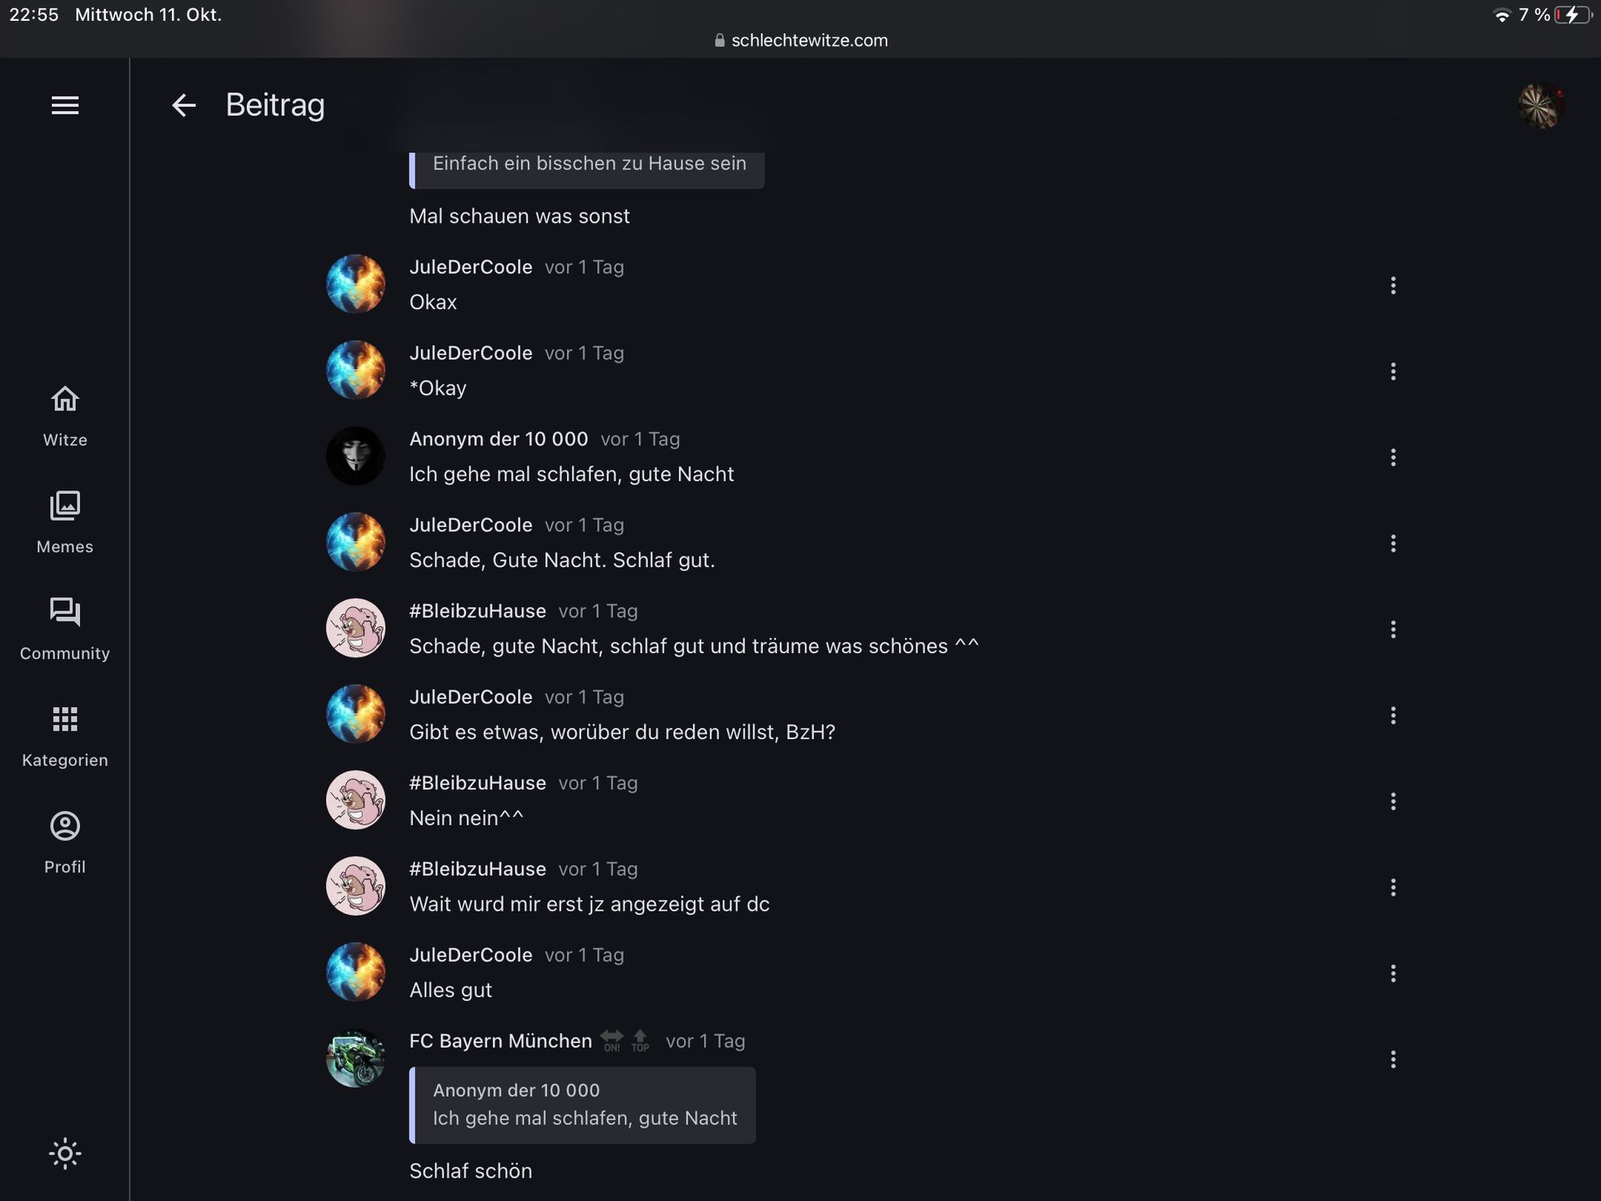Open the hamburger menu

(x=65, y=105)
